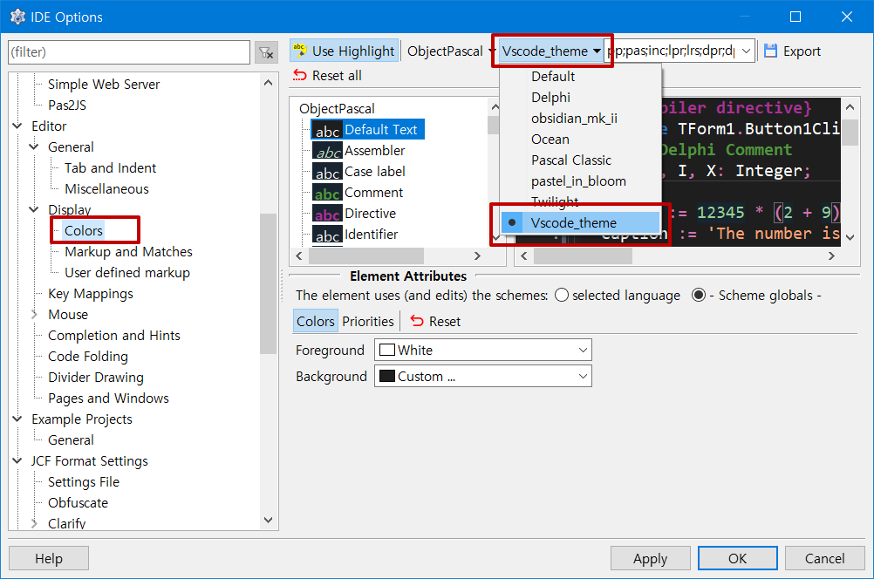This screenshot has height=579, width=874.
Task: Choose Pascal Classic from the scheme menu
Action: (580, 160)
